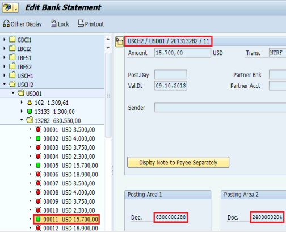Viewport: 286px width, 232px height.
Task: Select item 00011 USD 15.700,00
Action: point(71,219)
